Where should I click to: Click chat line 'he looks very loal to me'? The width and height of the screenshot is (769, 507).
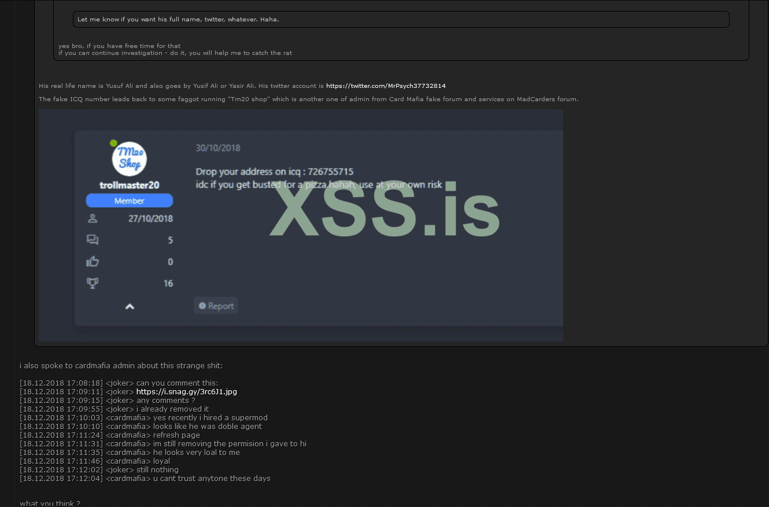pyautogui.click(x=130, y=453)
